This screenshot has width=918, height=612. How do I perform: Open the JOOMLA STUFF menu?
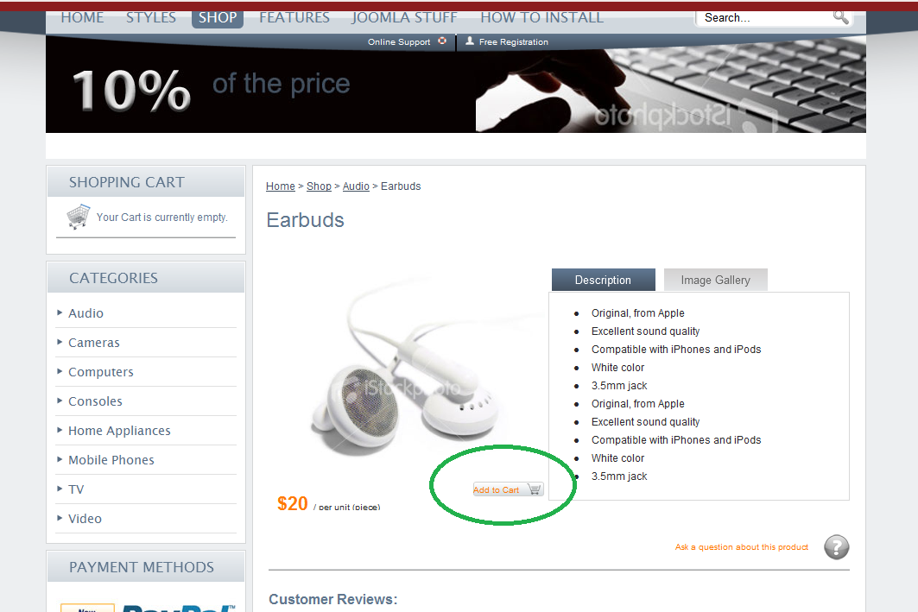[404, 17]
